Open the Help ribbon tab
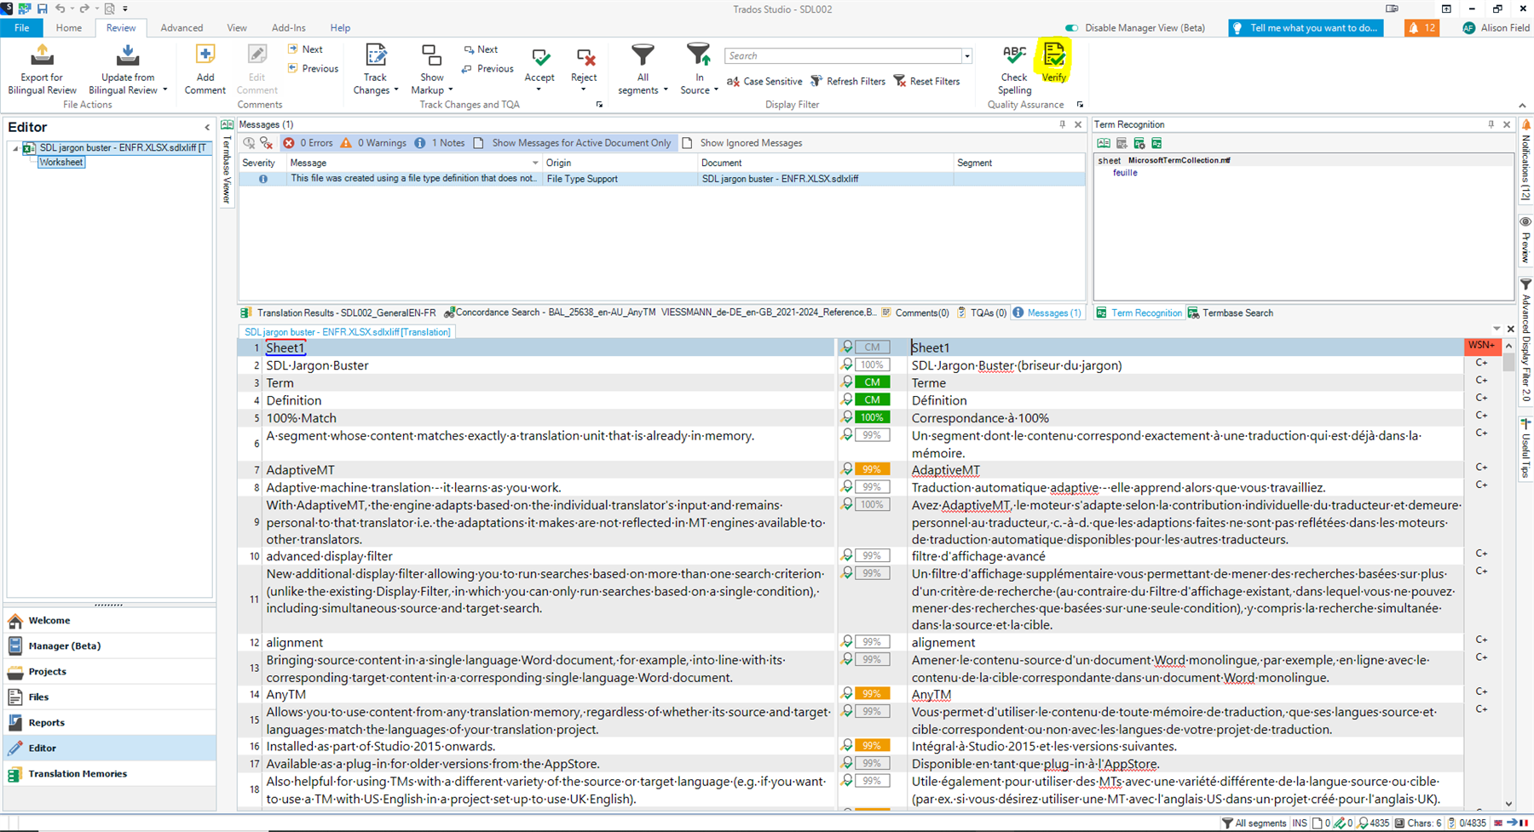Screen dimensions: 1534x832 point(340,28)
